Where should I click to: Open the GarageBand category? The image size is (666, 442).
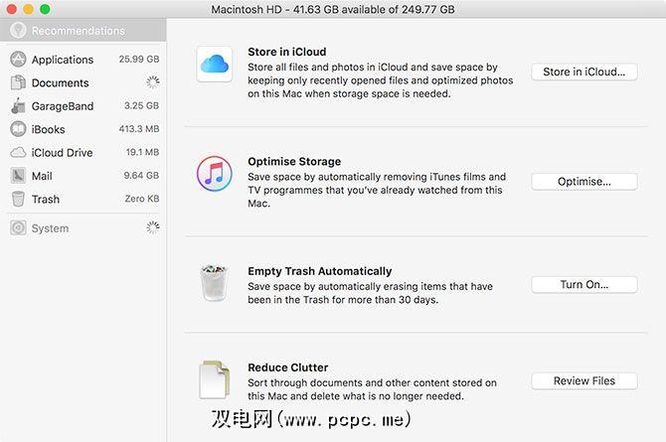coord(83,106)
